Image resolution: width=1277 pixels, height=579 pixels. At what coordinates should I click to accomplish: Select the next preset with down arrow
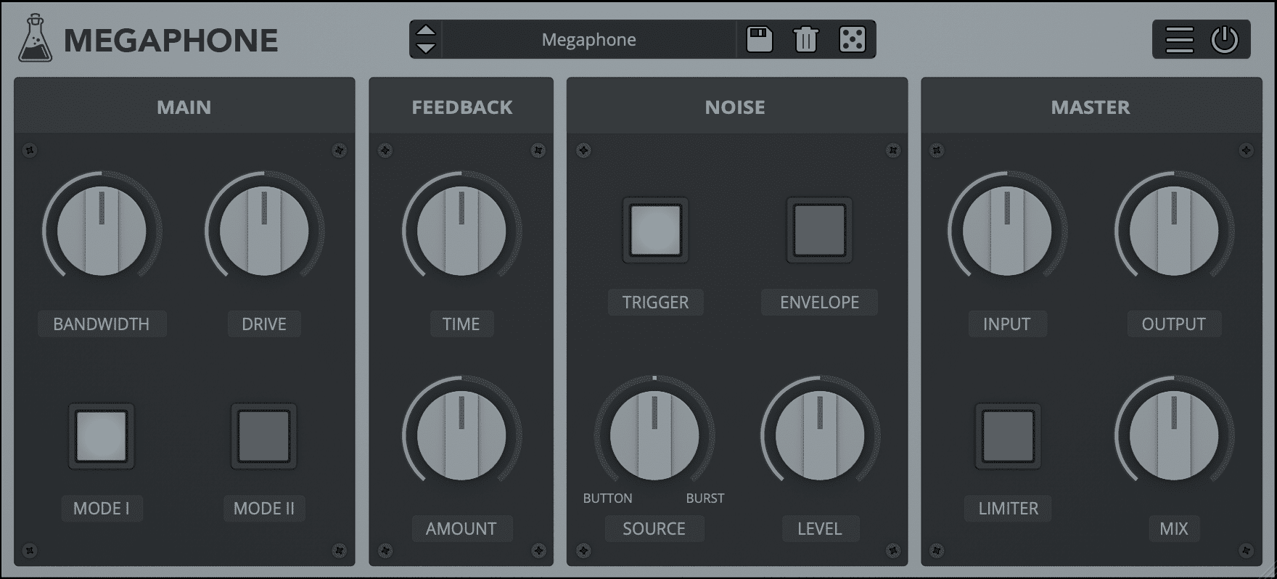click(426, 49)
